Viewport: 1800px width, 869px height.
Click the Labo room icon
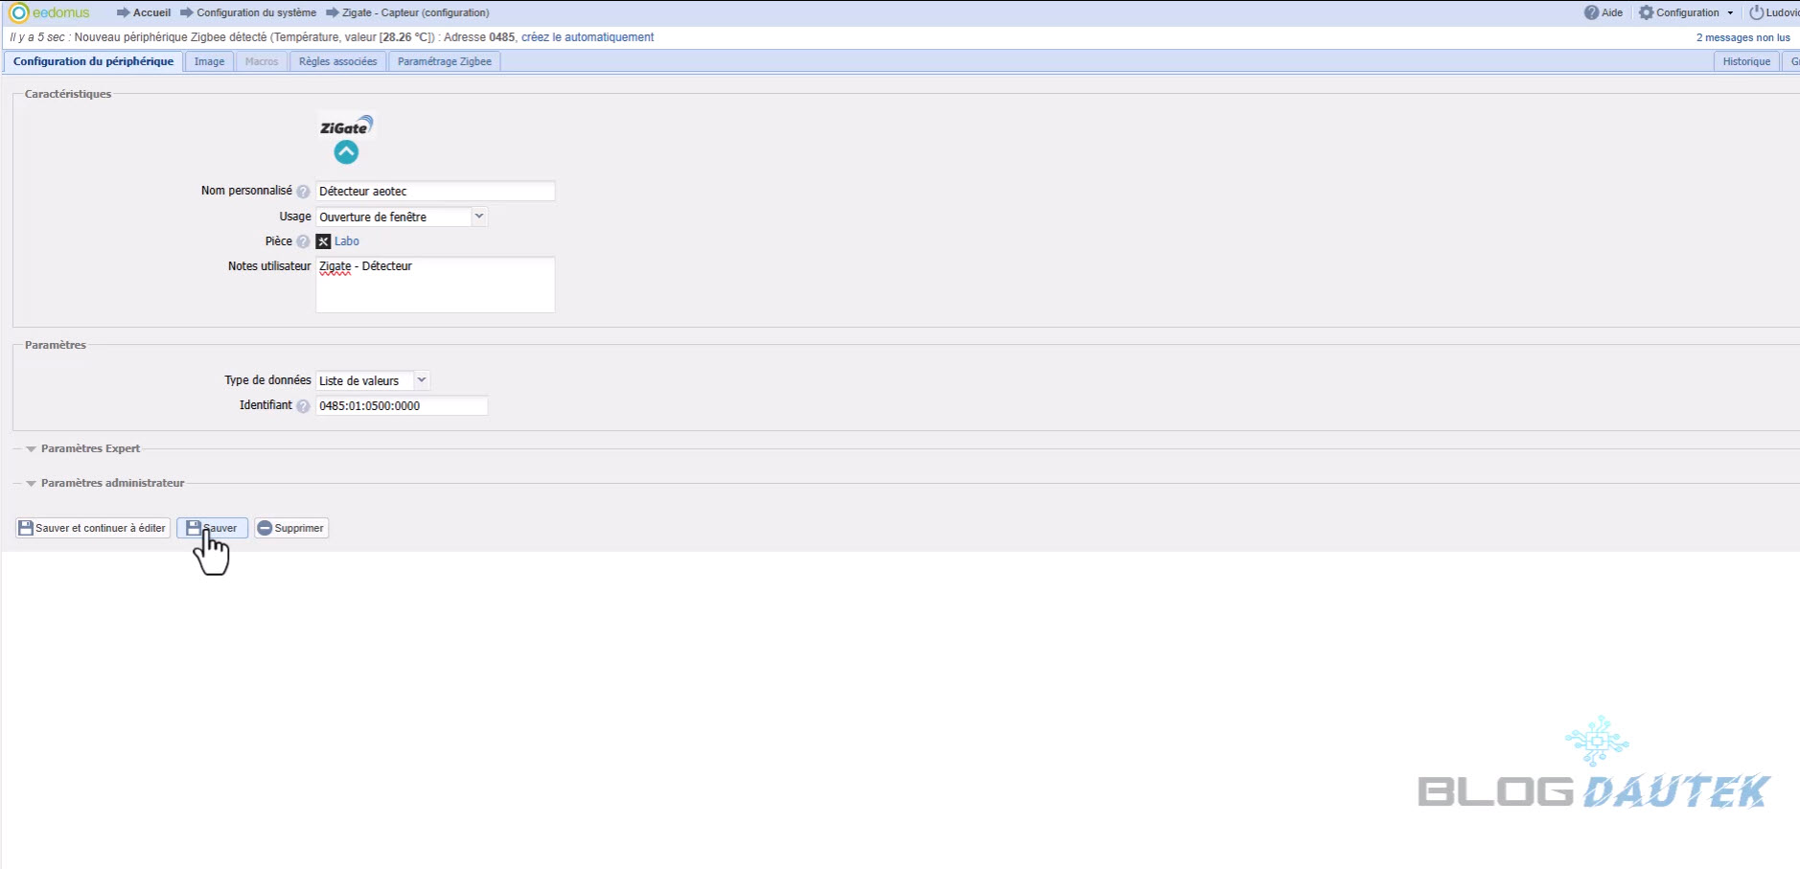[324, 241]
